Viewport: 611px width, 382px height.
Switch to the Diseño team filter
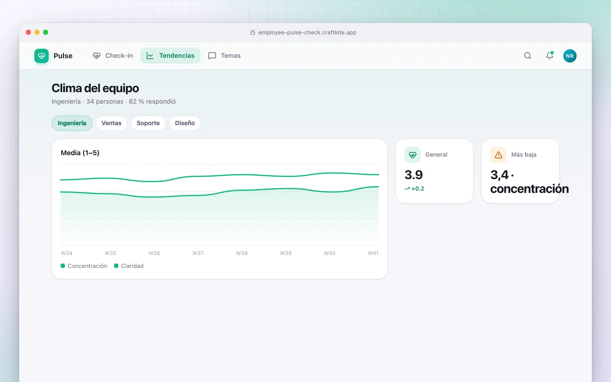pos(185,123)
